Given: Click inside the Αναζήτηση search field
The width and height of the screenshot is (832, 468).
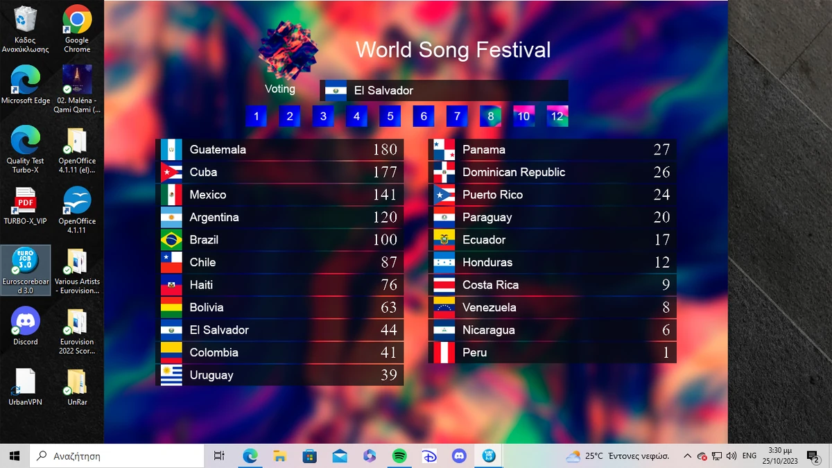Looking at the screenshot, I should click(x=118, y=456).
